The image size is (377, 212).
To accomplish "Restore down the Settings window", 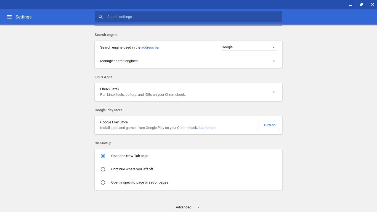I will (x=361, y=5).
